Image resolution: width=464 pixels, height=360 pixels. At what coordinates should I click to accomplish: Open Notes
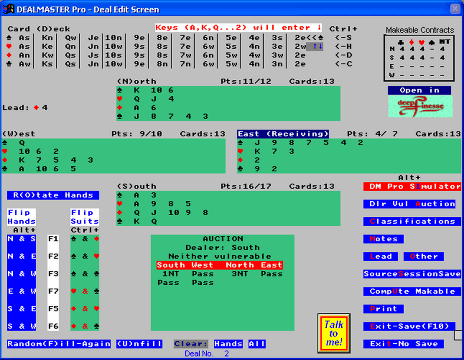[x=383, y=239]
